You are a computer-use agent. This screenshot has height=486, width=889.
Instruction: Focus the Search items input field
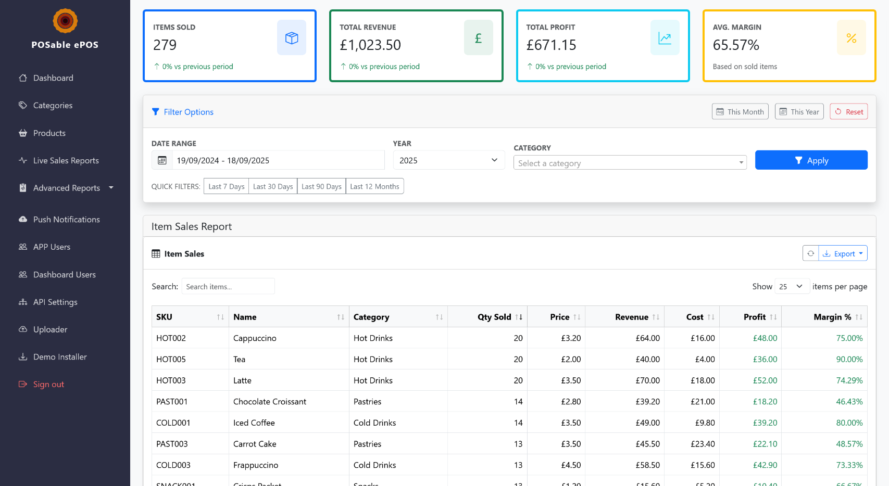pos(228,286)
